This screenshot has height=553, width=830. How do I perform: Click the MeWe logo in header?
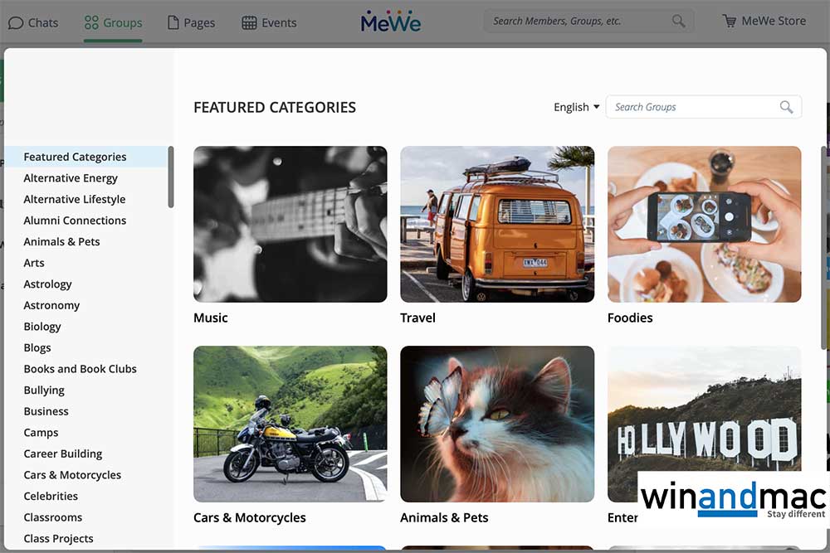click(x=391, y=22)
